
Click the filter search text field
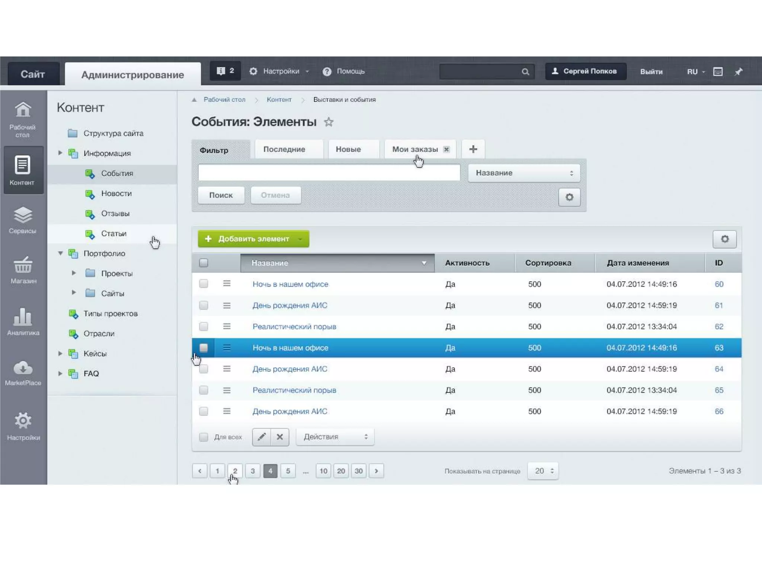(329, 173)
